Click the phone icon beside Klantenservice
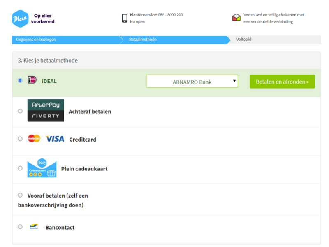 tap(124, 17)
